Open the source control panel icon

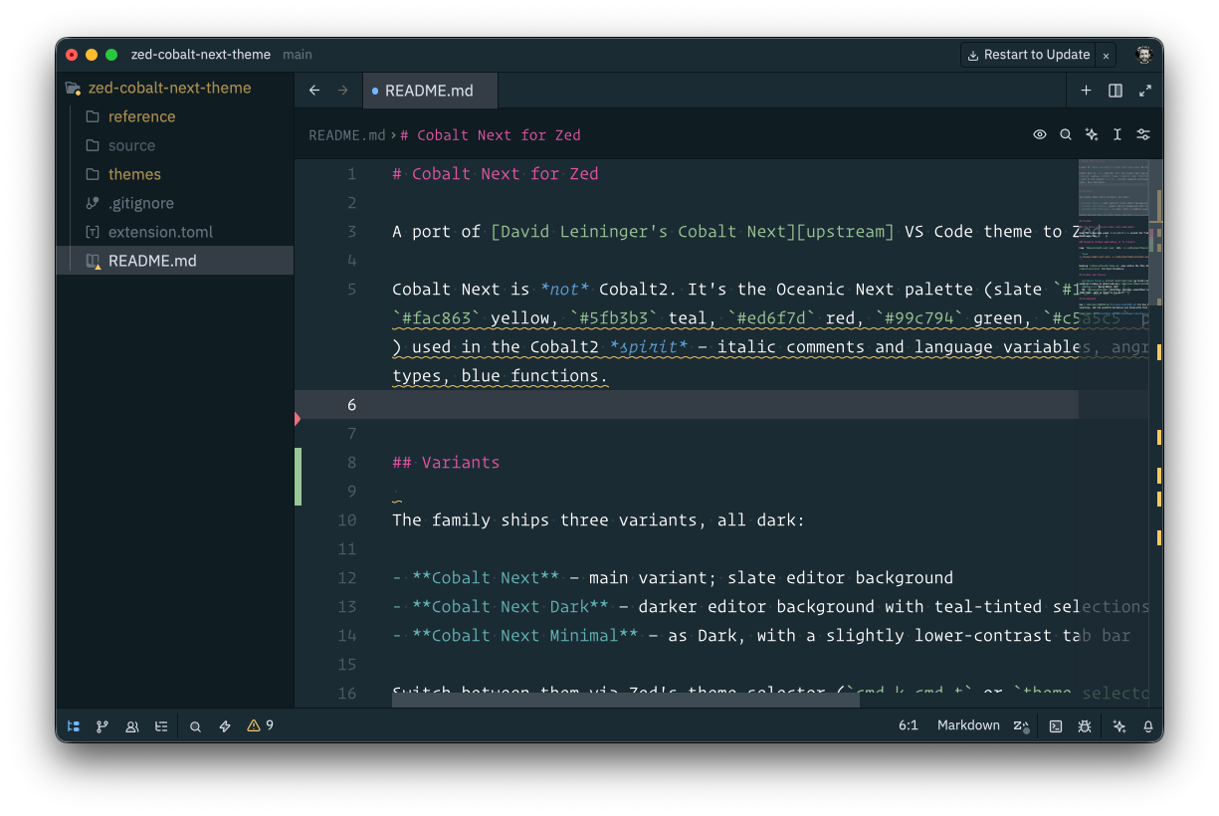(x=102, y=726)
